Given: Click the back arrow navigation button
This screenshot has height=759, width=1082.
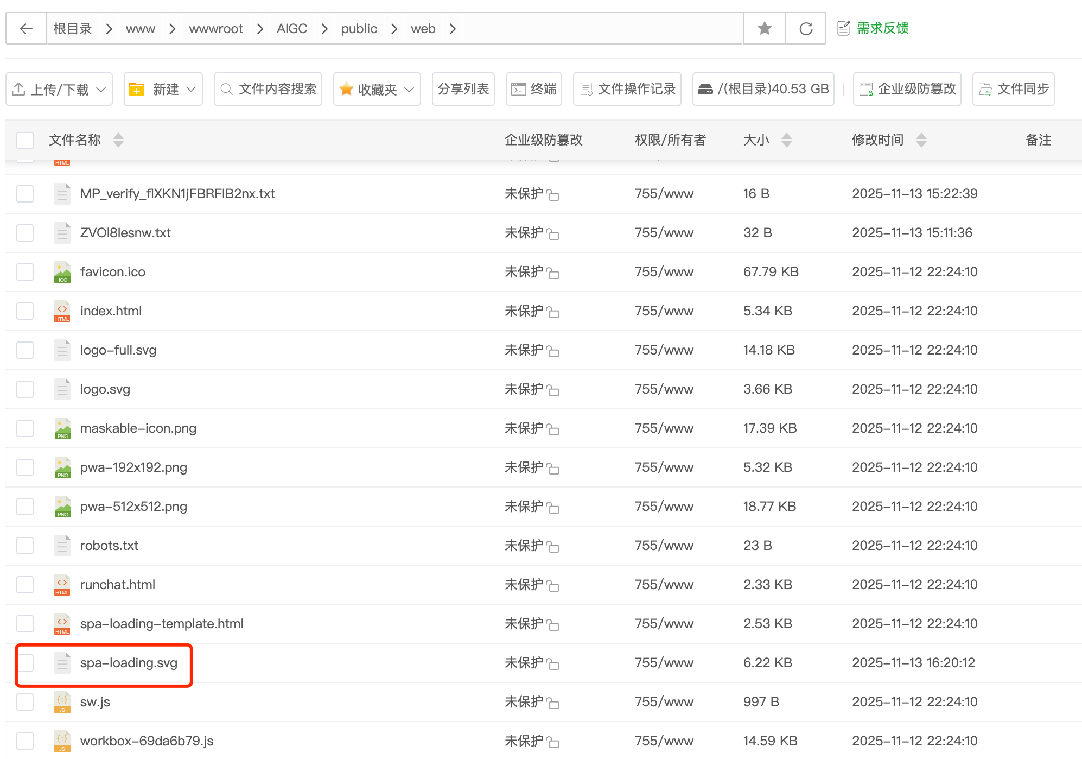Looking at the screenshot, I should 26,29.
